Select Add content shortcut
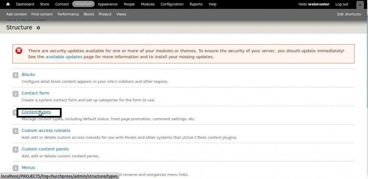The image size is (368, 179). [x=17, y=14]
